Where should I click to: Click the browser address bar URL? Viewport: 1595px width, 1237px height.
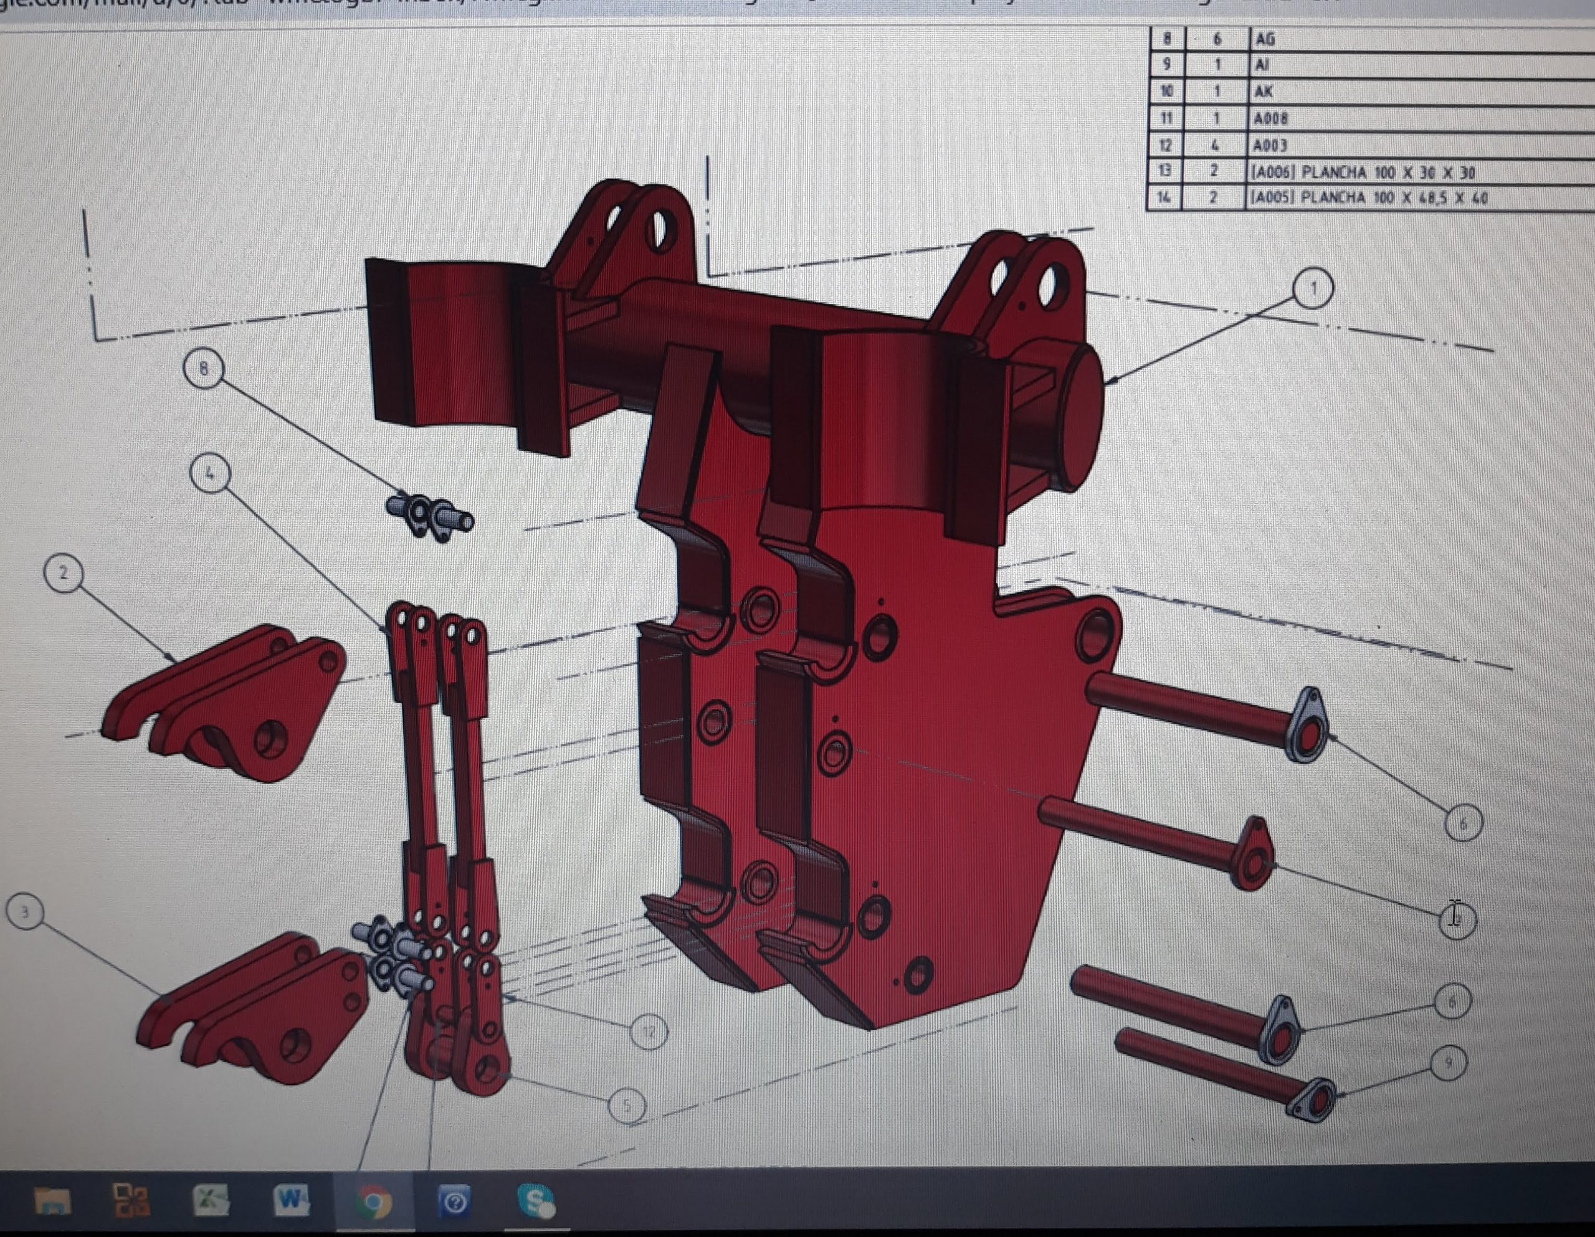[657, 6]
